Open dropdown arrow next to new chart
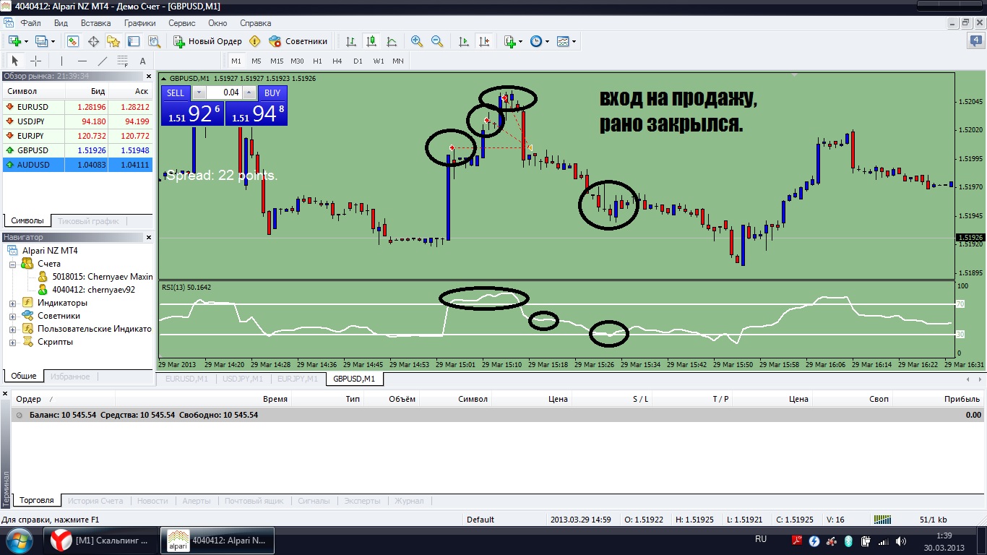This screenshot has height=555, width=987. [x=25, y=42]
